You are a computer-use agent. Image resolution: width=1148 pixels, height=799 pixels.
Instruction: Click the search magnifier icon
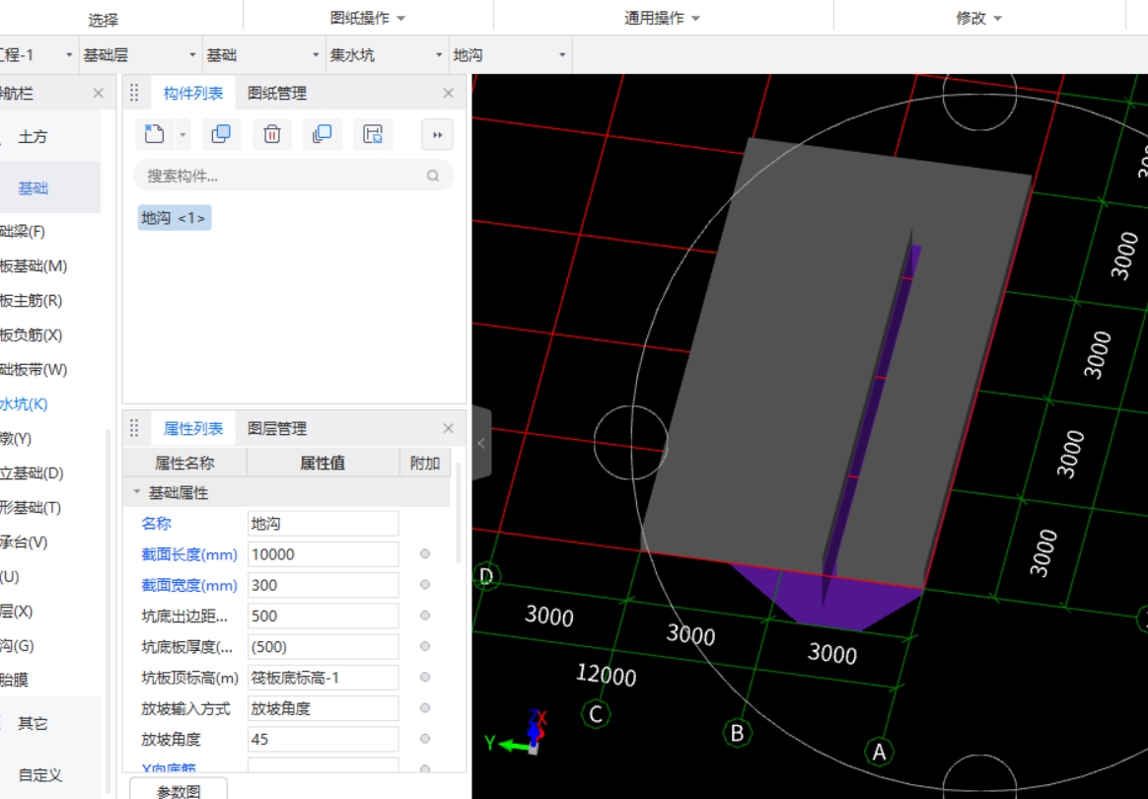[433, 176]
